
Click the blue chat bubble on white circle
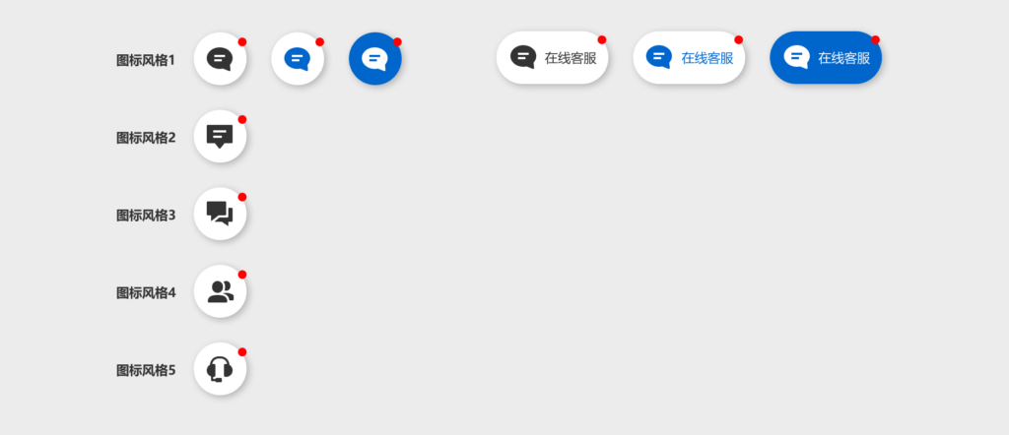(298, 58)
